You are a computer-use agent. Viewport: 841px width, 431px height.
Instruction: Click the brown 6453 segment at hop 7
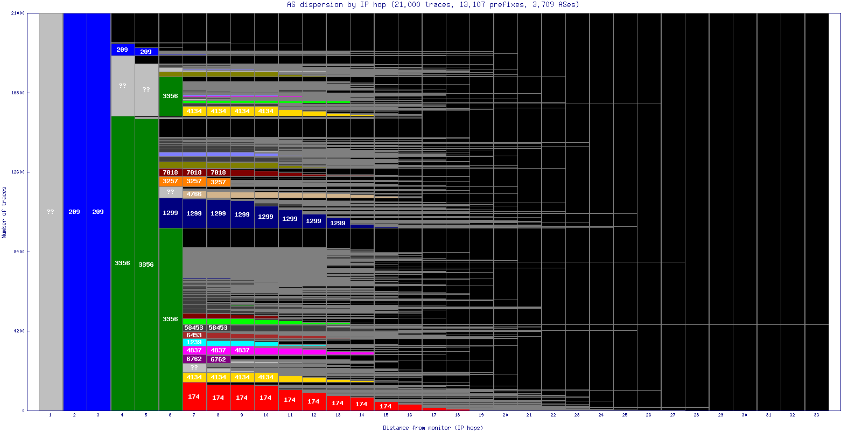point(194,335)
